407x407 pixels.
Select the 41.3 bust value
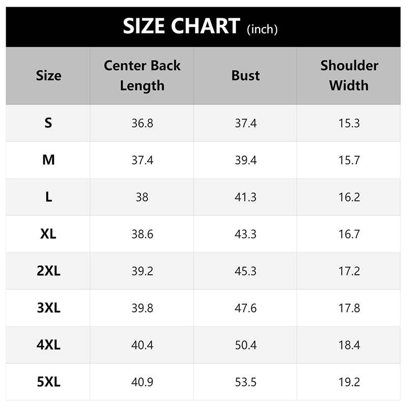coord(246,197)
